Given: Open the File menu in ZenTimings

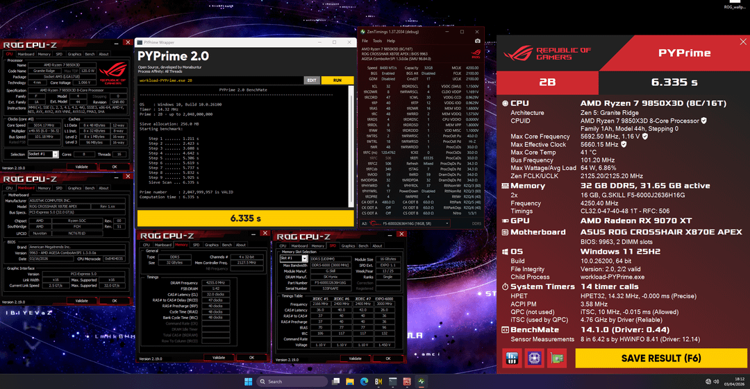Looking at the screenshot, I should [365, 41].
